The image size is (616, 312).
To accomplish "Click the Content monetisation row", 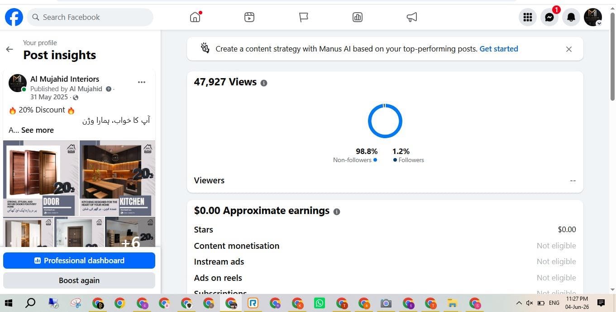I will pos(385,246).
